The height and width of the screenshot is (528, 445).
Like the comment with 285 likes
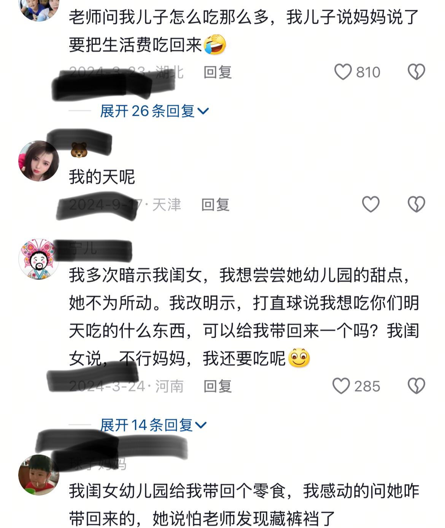pyautogui.click(x=341, y=386)
